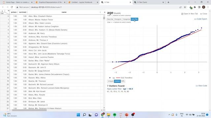Open the Chrome extensions puzzle icon
211x118 pixels.
195,7
